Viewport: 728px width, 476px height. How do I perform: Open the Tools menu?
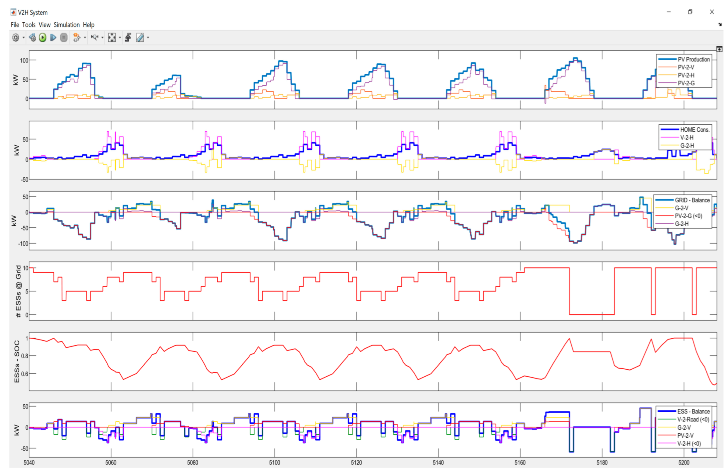(x=28, y=25)
